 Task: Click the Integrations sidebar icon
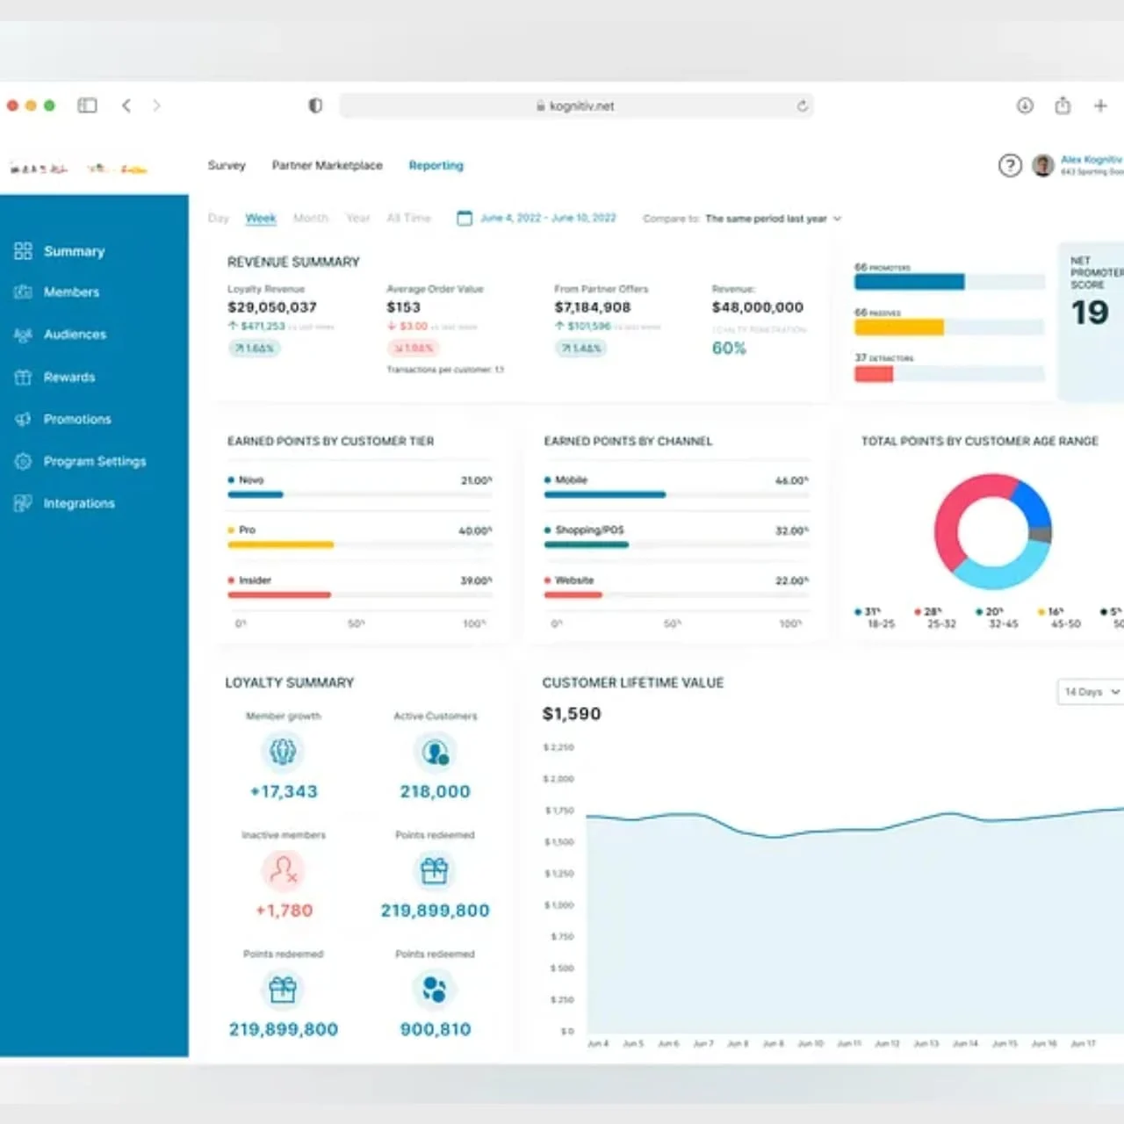point(23,502)
